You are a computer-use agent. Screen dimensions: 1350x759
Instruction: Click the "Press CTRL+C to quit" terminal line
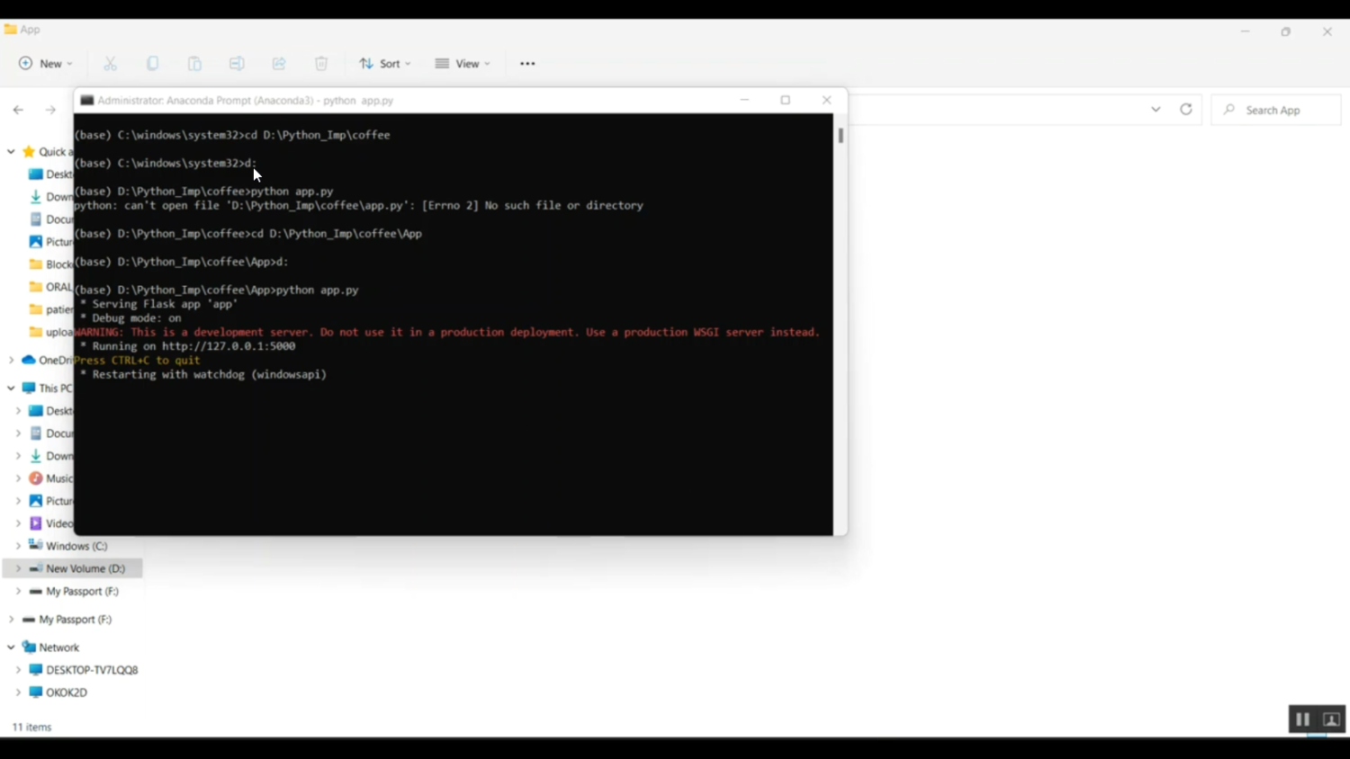[x=137, y=361]
